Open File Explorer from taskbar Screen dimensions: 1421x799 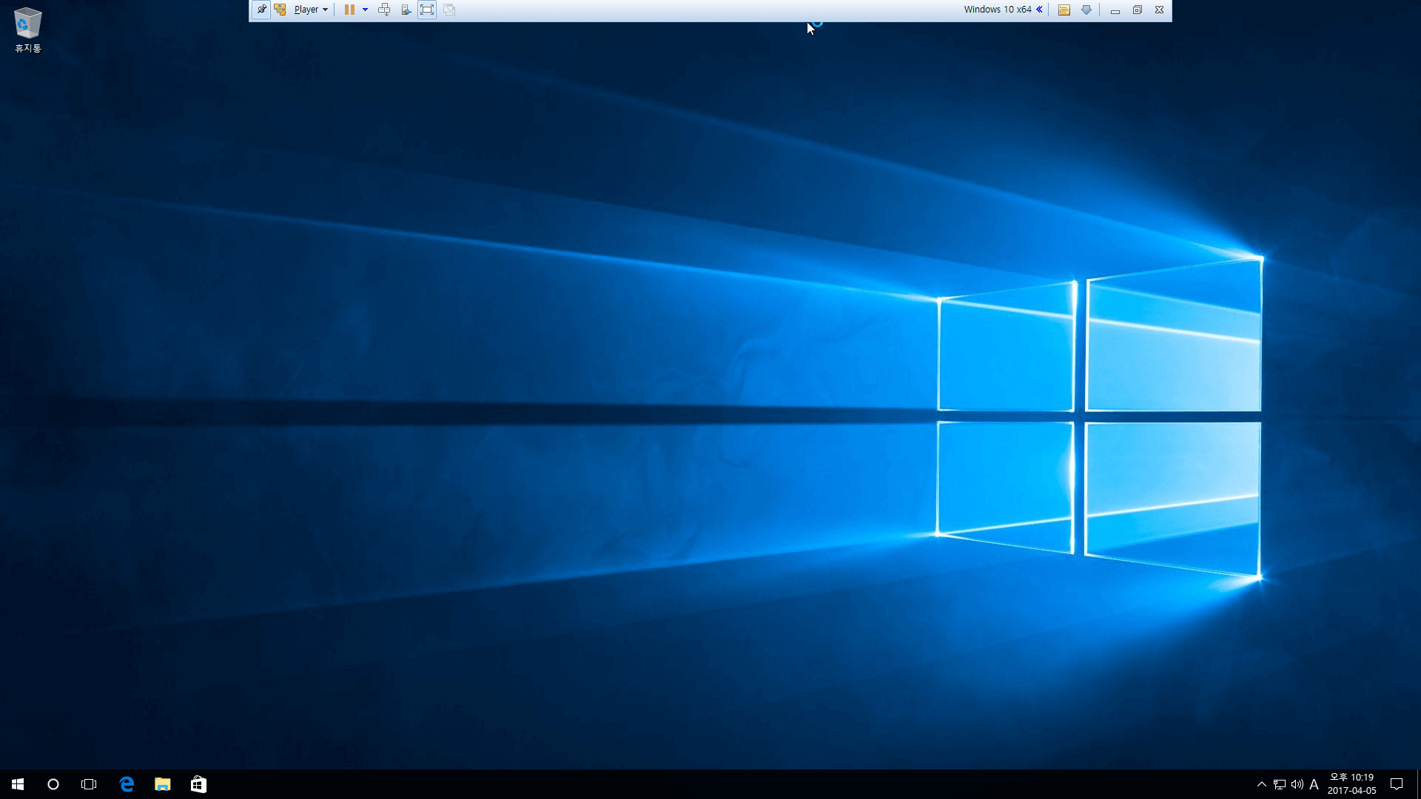[x=162, y=784]
